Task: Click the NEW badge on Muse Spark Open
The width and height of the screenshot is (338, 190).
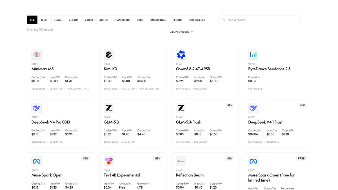Action: point(85,158)
